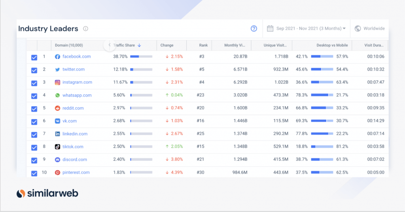This screenshot has width=405, height=212.
Task: Click the LinkedIn favicon icon
Action: click(57, 134)
